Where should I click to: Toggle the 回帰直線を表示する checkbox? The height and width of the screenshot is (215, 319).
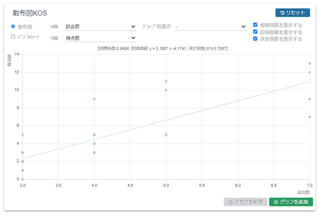coord(255,32)
